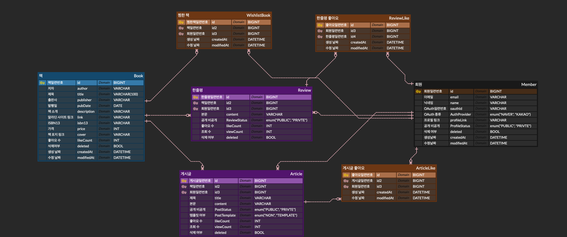Click the primary key icon in the Article table

tap(184, 181)
